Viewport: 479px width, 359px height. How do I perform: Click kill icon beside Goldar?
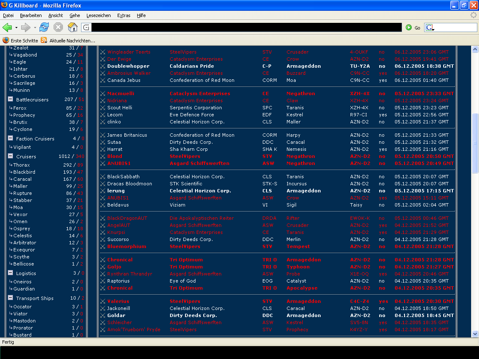pyautogui.click(x=103, y=315)
